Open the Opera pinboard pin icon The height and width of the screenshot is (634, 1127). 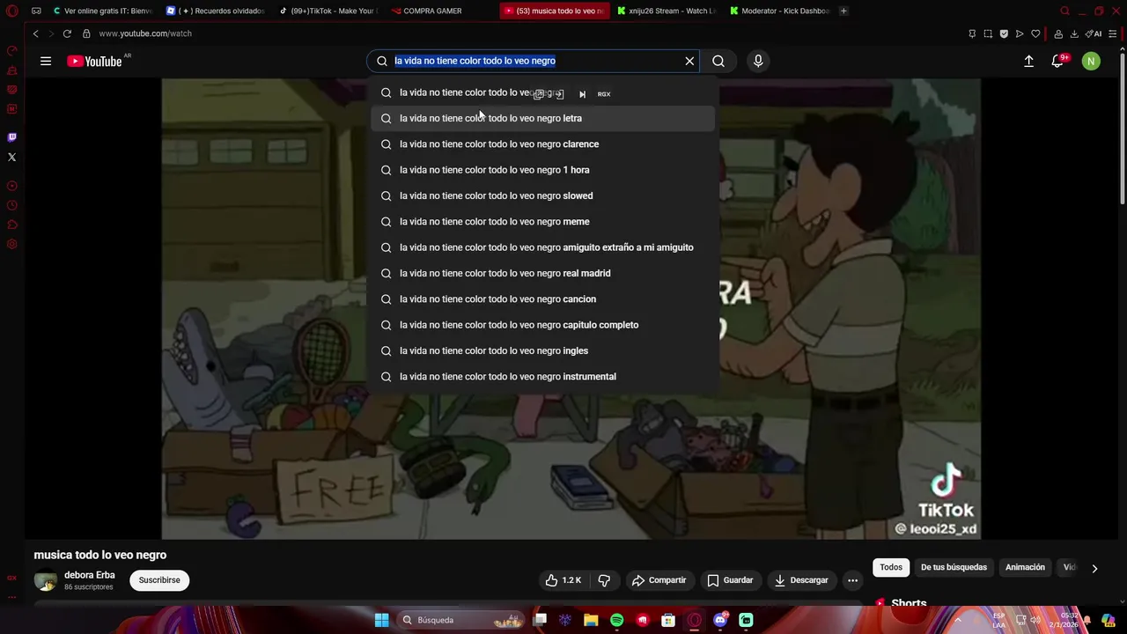point(972,33)
